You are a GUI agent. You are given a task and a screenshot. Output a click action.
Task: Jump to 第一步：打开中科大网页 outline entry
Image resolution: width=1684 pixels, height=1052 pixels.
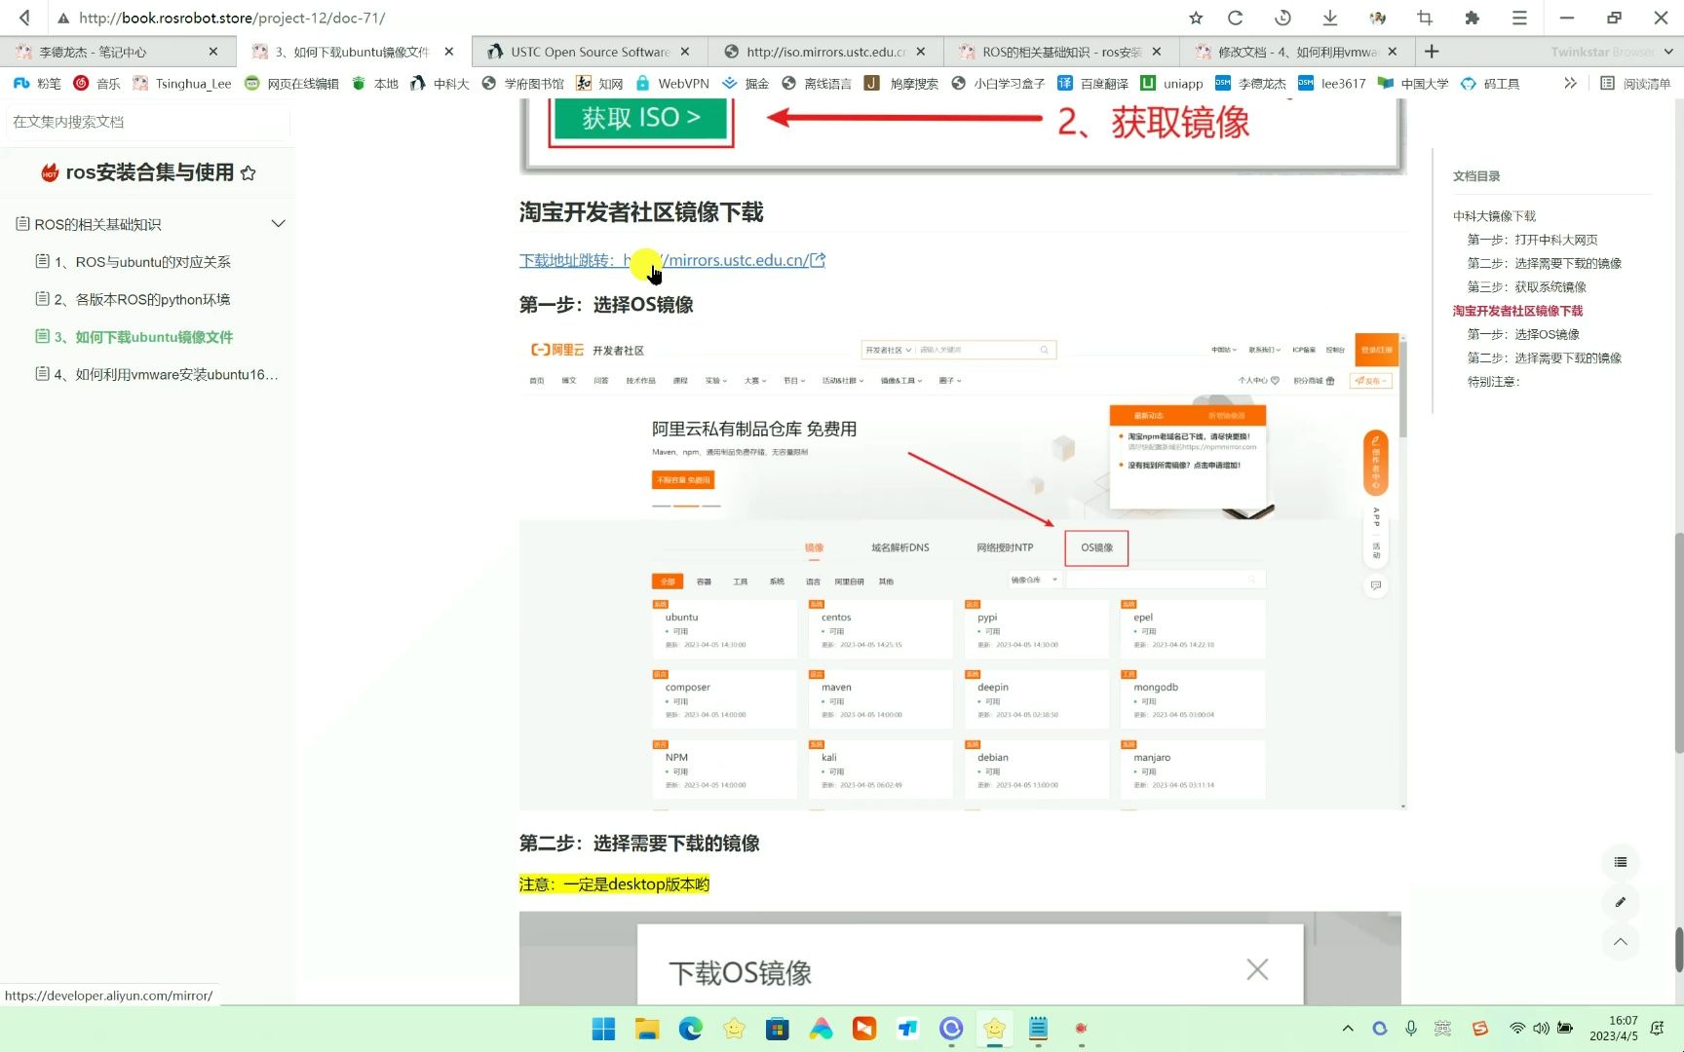tap(1532, 240)
